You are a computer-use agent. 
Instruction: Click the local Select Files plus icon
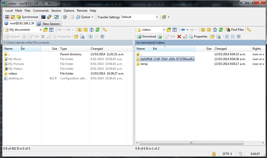click(91, 37)
